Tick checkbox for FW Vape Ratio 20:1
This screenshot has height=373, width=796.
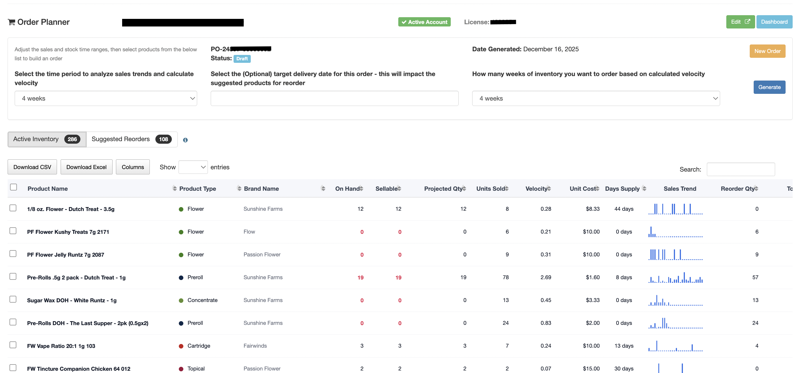(13, 345)
